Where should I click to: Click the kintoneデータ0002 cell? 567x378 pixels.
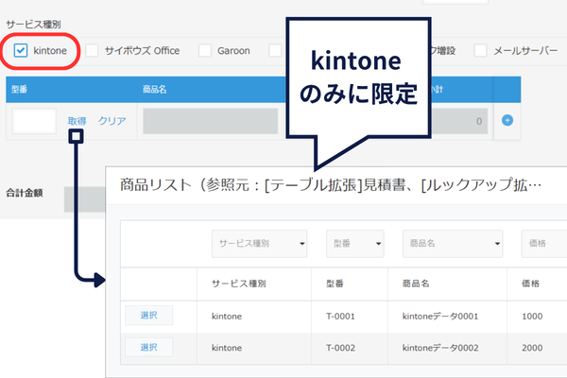point(440,348)
